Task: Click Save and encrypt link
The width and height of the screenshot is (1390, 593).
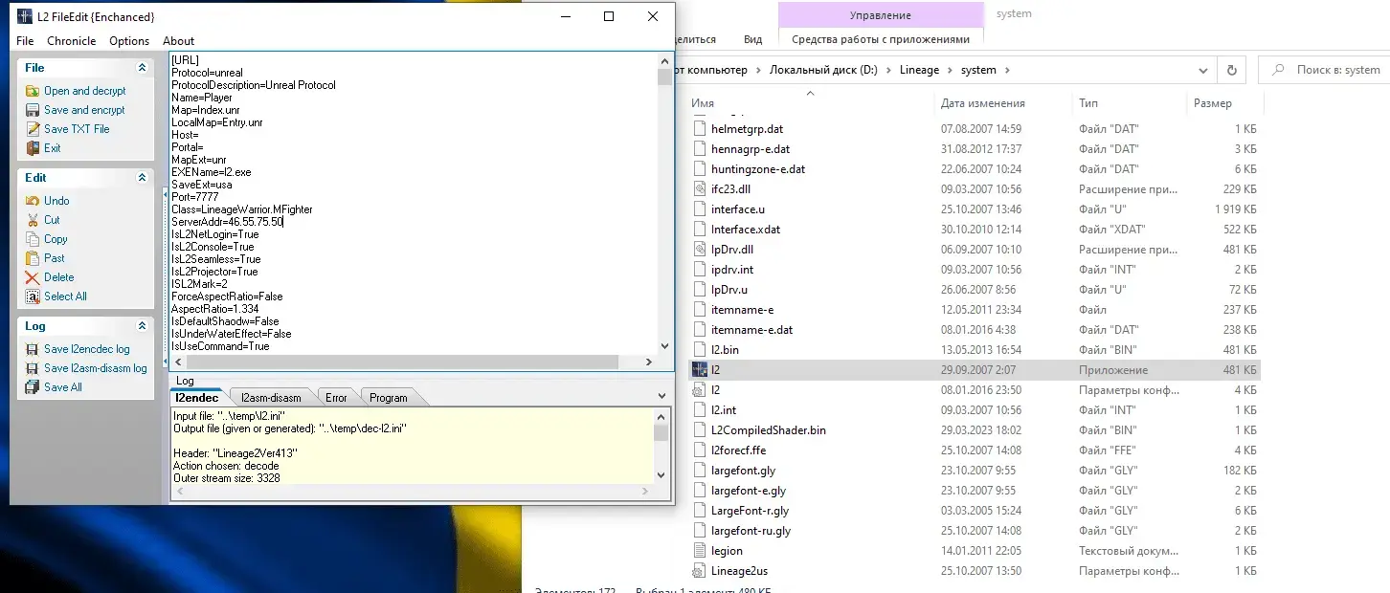Action: (x=84, y=110)
